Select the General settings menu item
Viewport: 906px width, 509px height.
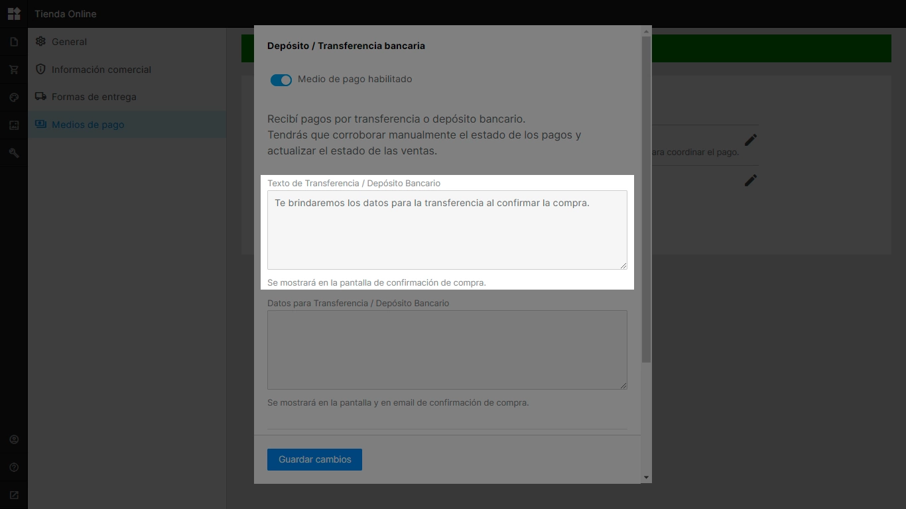pos(127,42)
